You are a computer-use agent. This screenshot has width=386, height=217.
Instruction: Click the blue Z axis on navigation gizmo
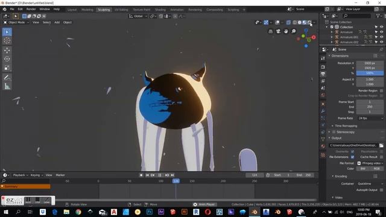pyautogui.click(x=306, y=30)
